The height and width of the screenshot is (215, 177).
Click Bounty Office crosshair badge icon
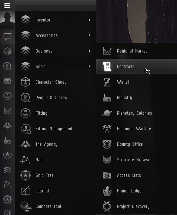107,144
